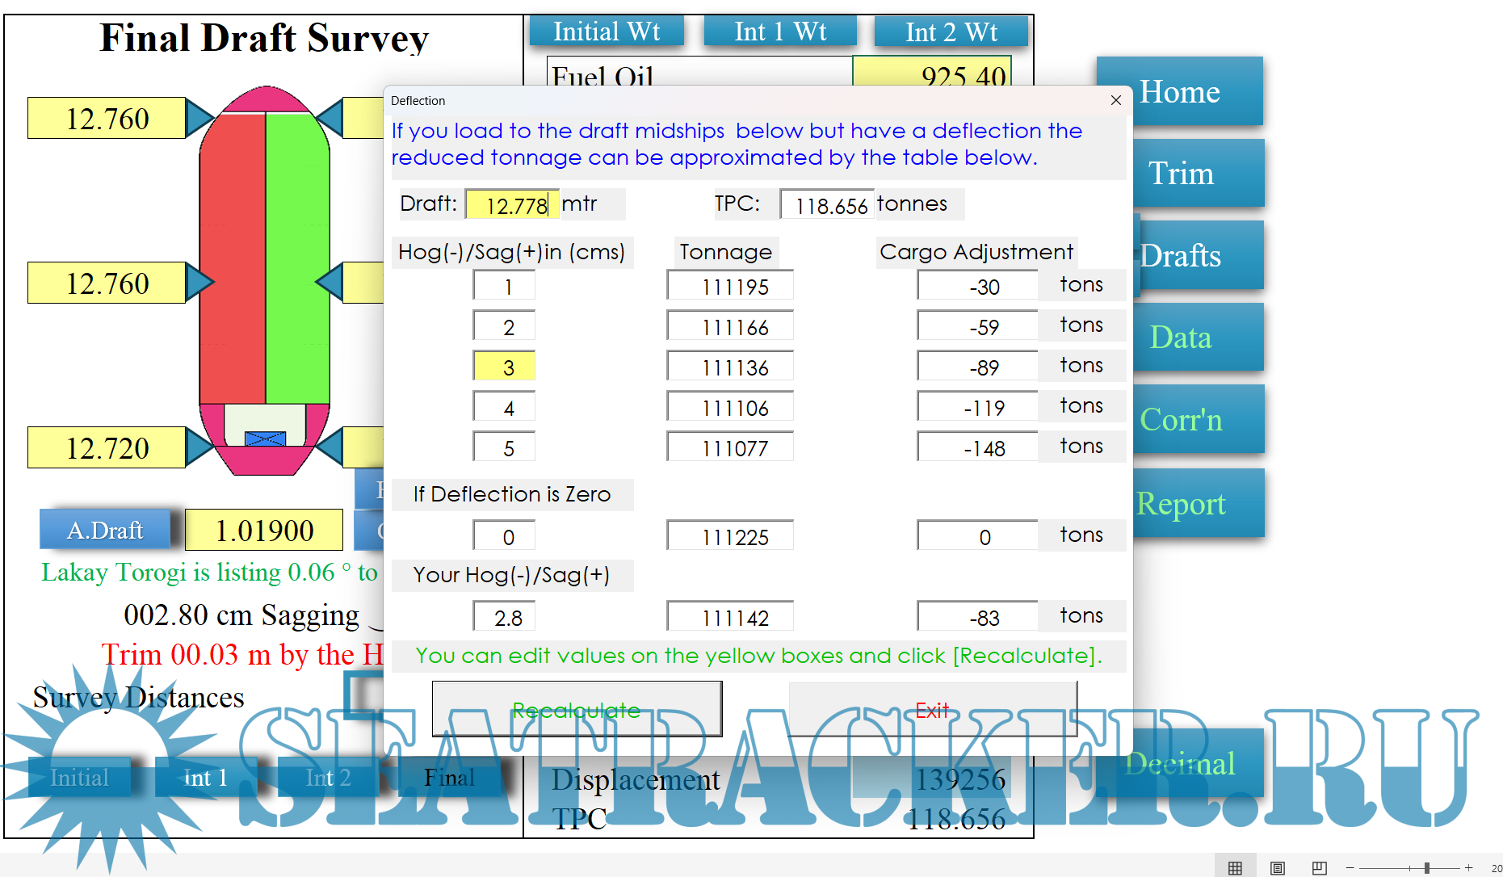Select the Int 2 Wt tab

click(x=951, y=31)
